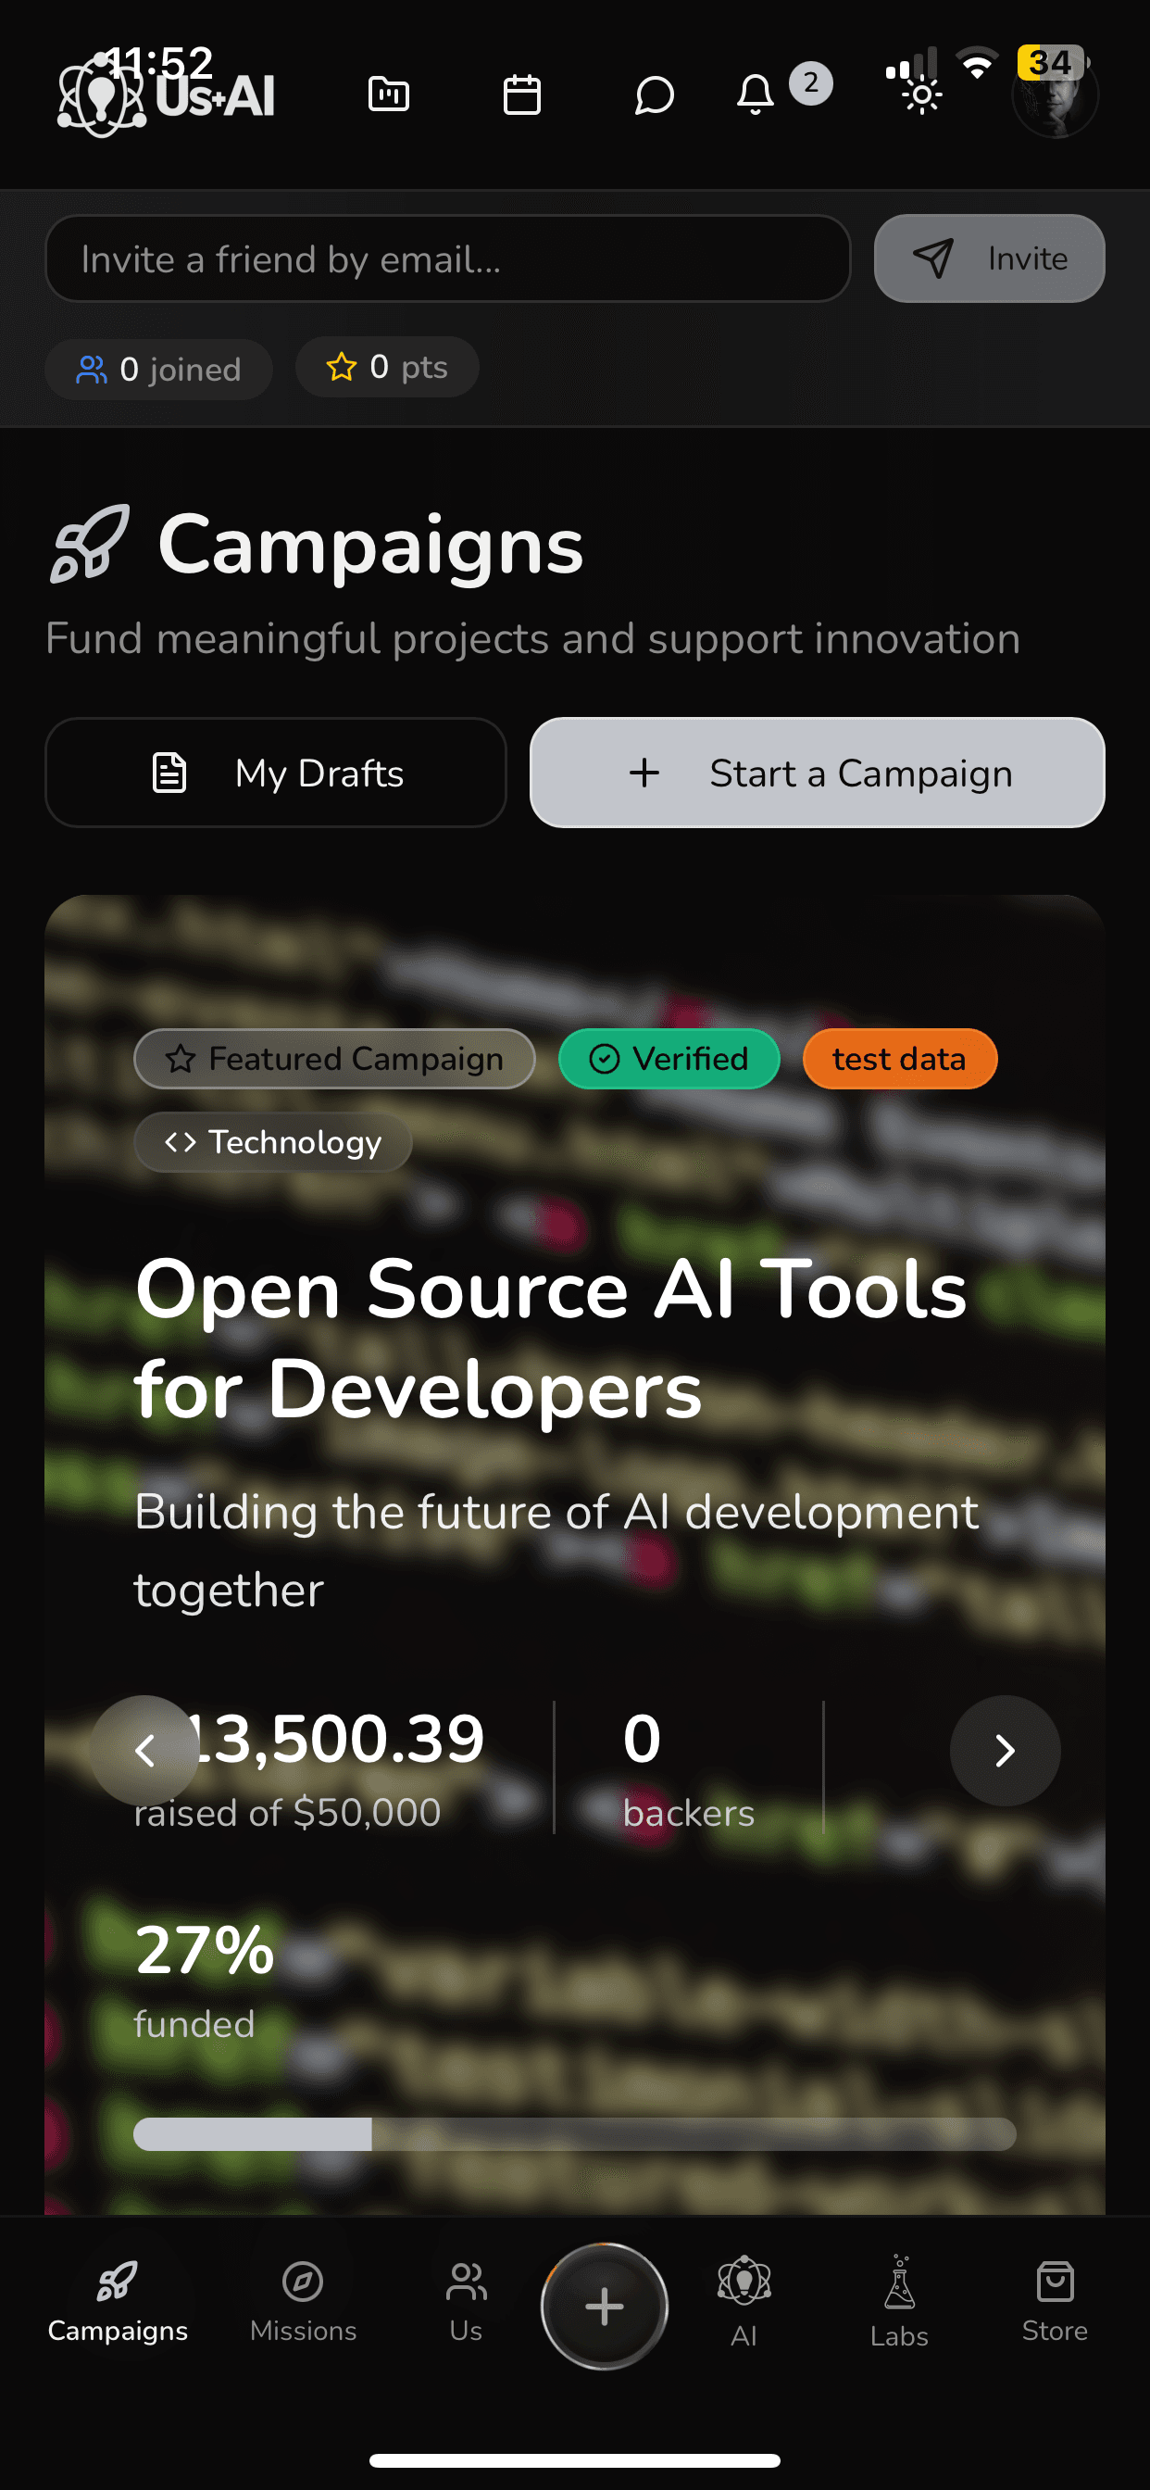Go to next featured campaign arrow
Image resolution: width=1150 pixels, height=2490 pixels.
tap(1005, 1751)
